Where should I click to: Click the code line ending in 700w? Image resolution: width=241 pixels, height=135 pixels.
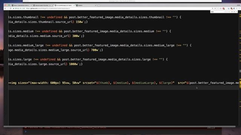click(x=56, y=50)
